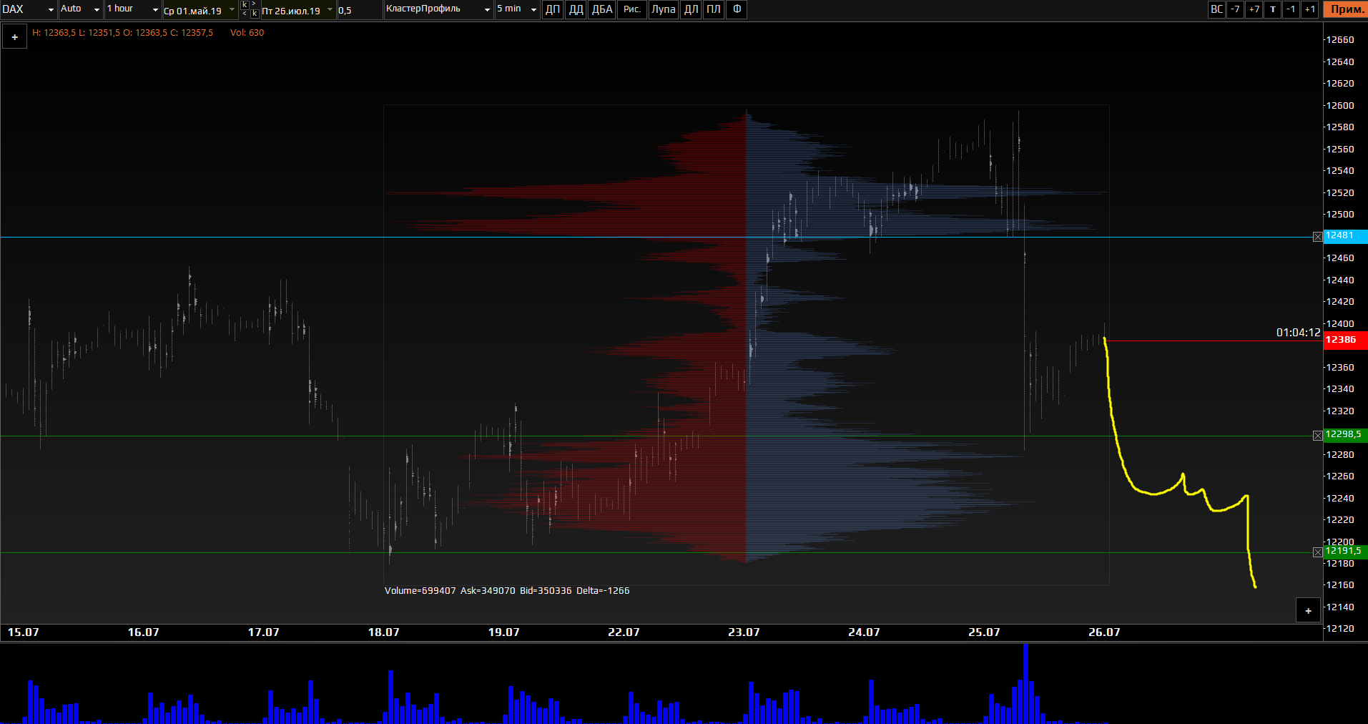Click the 0,5 step input field
The image size is (1368, 724).
click(x=359, y=10)
